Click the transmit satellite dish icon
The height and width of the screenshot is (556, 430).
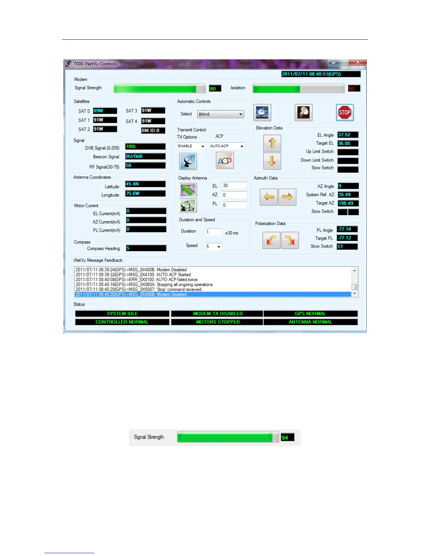pos(188,161)
